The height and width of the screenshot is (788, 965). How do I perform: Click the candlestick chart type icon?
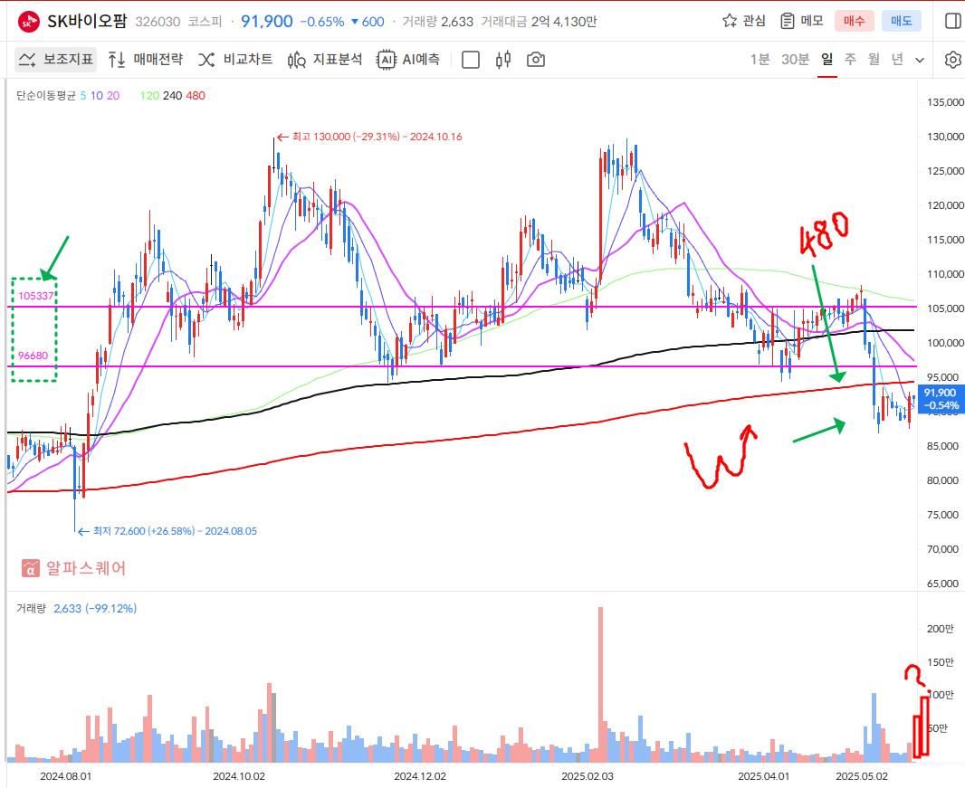[x=502, y=60]
